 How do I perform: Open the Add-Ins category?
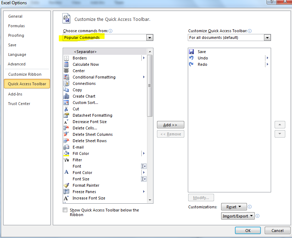(15, 94)
